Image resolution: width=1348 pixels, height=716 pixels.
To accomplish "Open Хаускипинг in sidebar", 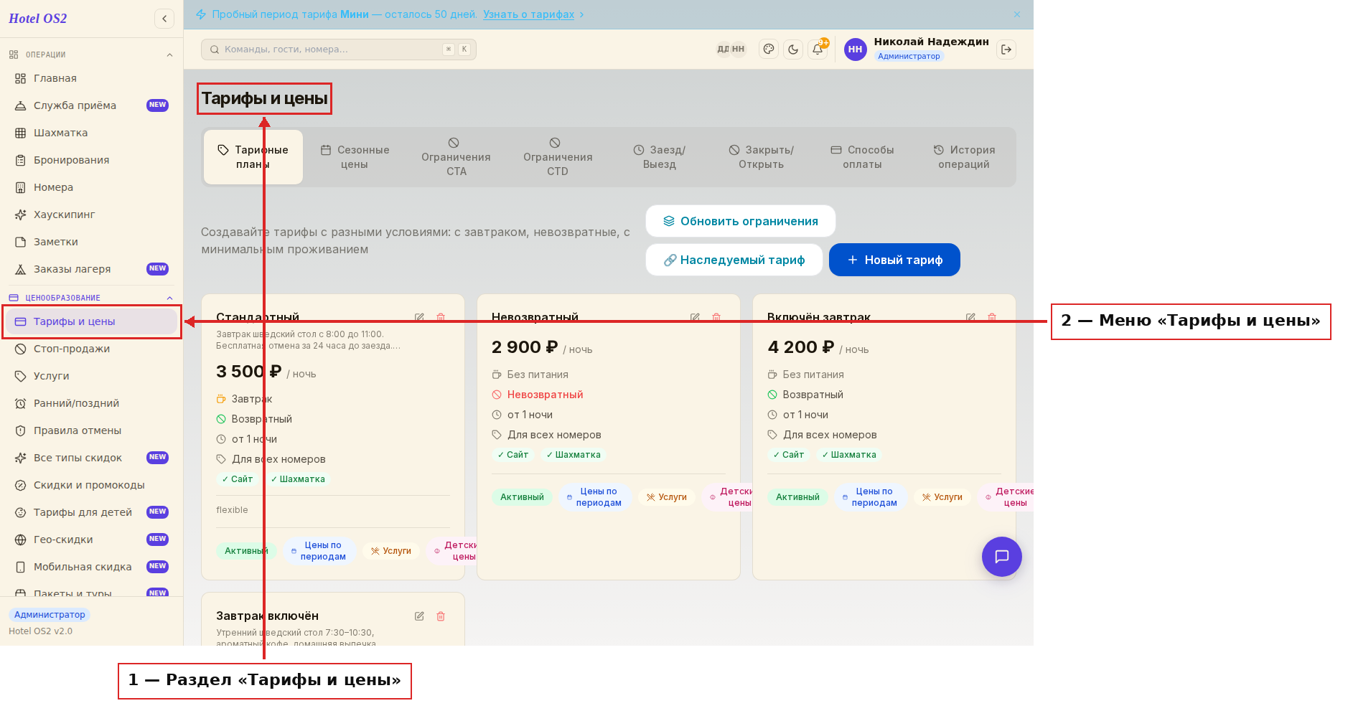I will tap(91, 215).
